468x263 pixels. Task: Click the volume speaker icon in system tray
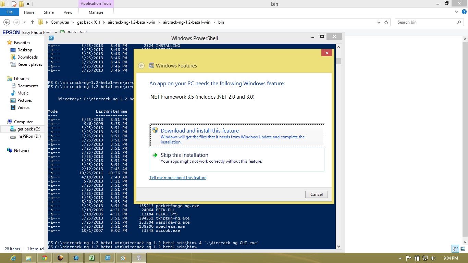pyautogui.click(x=433, y=258)
